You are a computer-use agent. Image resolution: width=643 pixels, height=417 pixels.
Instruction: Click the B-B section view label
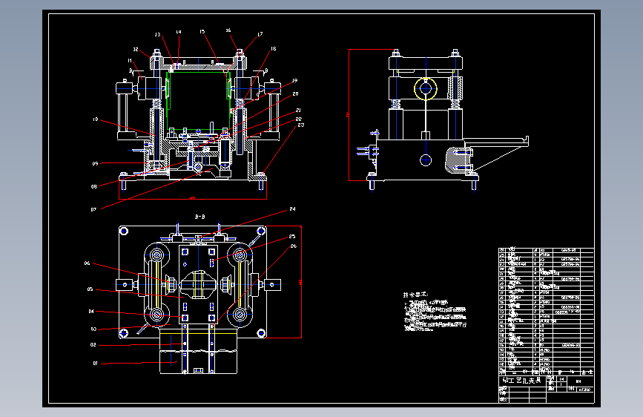pos(200,217)
